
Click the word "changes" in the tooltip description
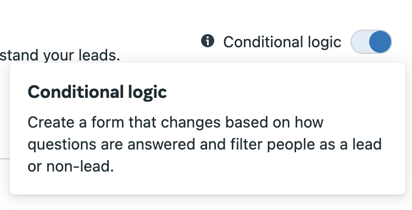(x=191, y=123)
